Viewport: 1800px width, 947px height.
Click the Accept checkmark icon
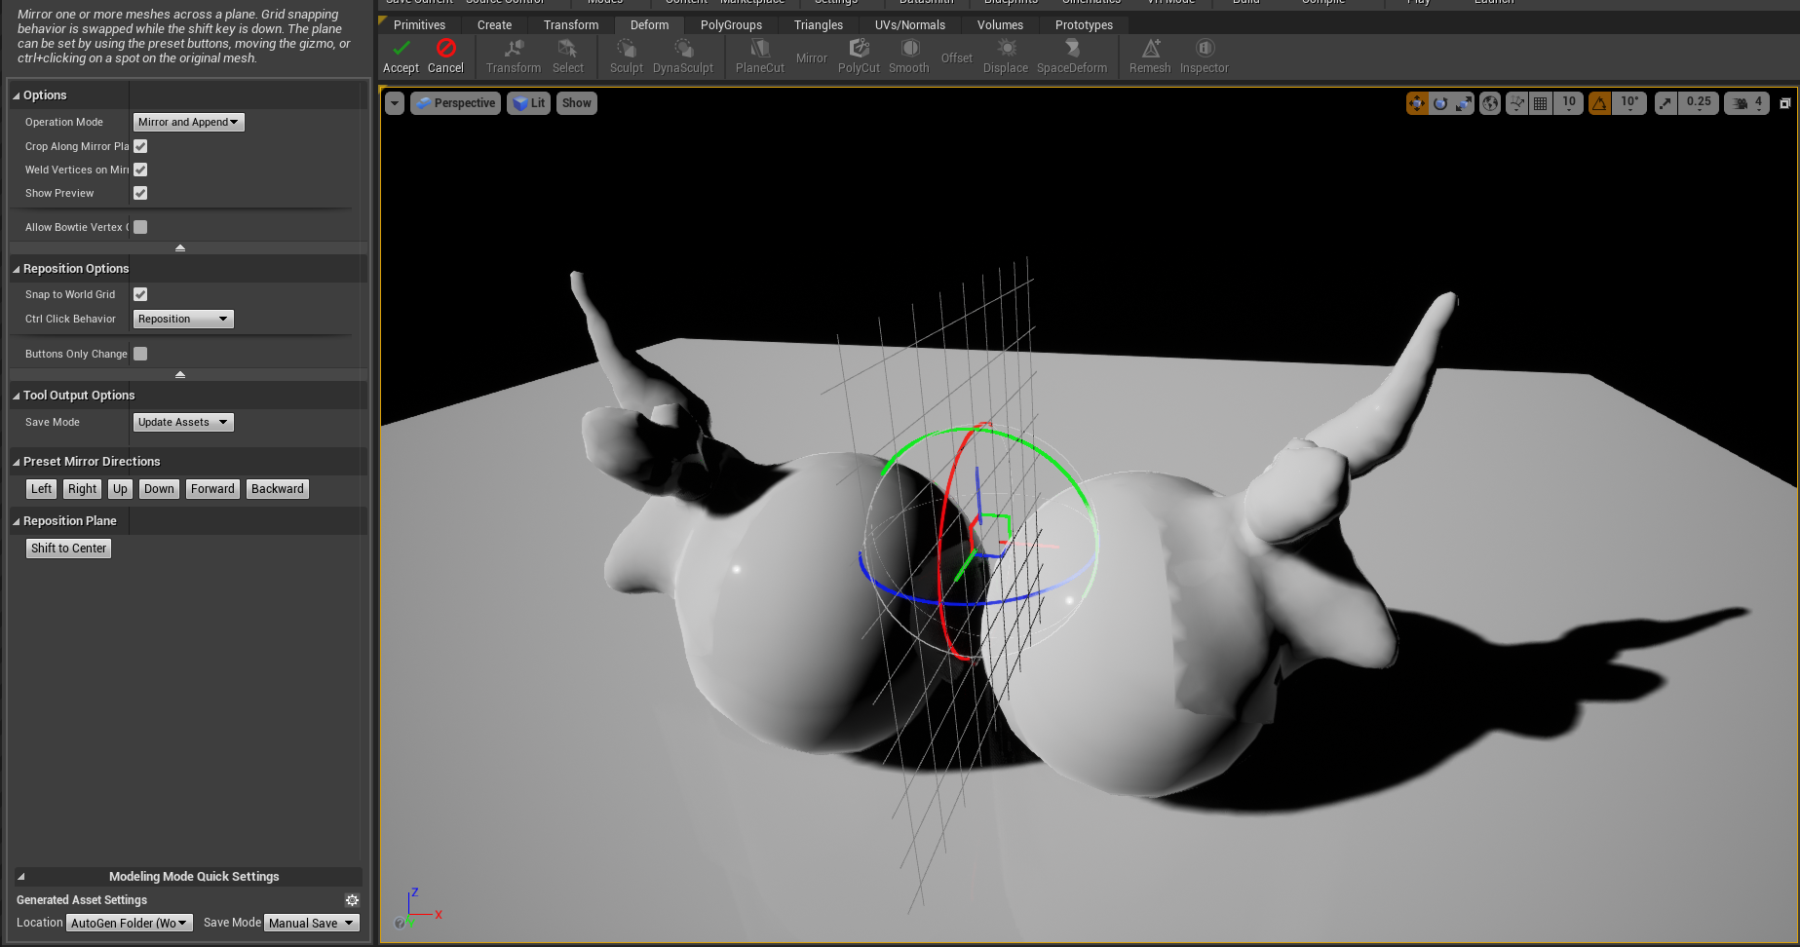point(401,49)
